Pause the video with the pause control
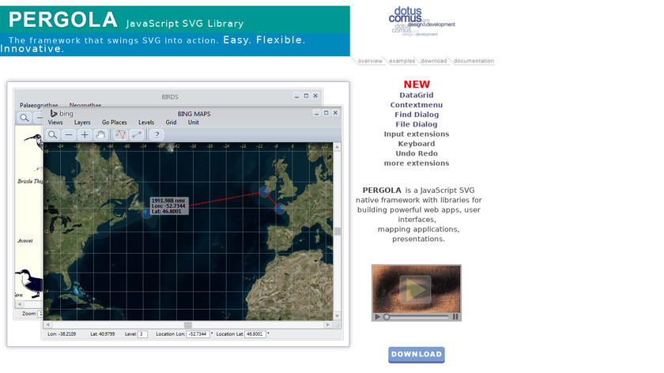664x373 pixels. (x=455, y=317)
